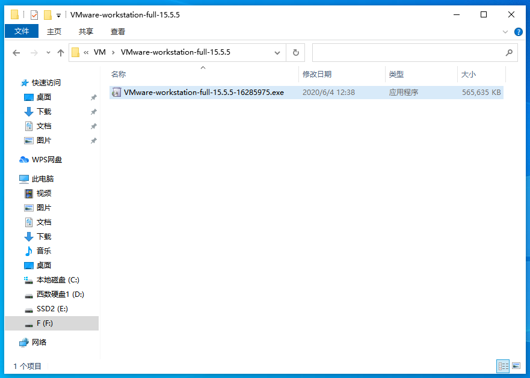Switch to the 共享 ribbon tab
530x378 pixels.
coord(86,31)
